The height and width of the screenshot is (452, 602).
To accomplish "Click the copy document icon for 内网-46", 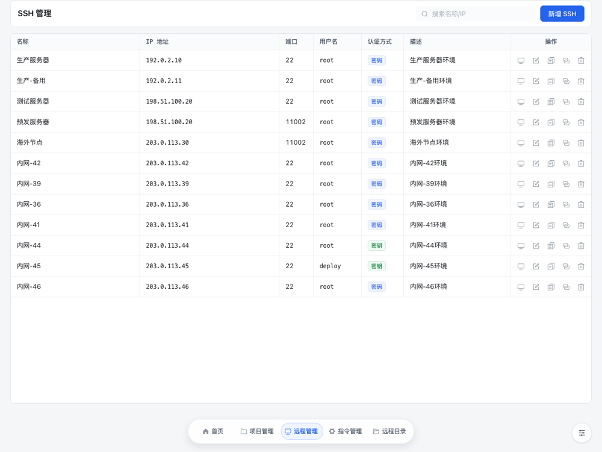I will (551, 287).
